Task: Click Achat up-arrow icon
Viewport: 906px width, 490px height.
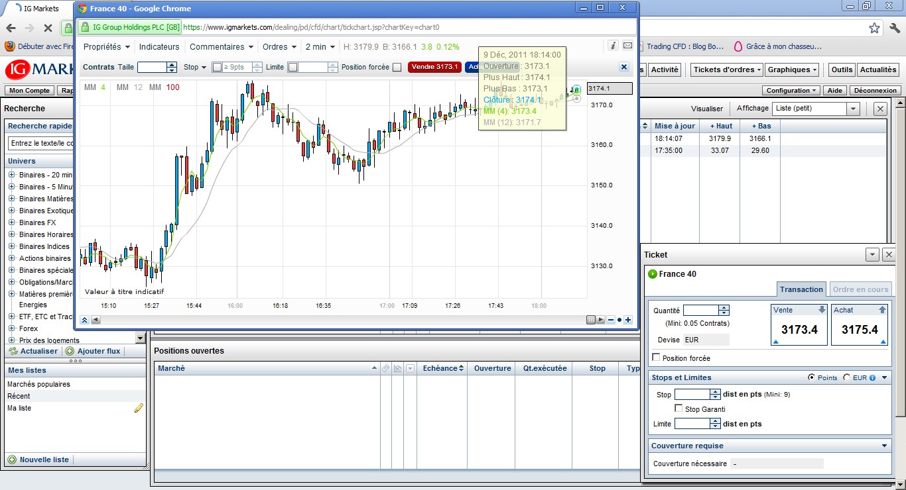Action: [882, 310]
